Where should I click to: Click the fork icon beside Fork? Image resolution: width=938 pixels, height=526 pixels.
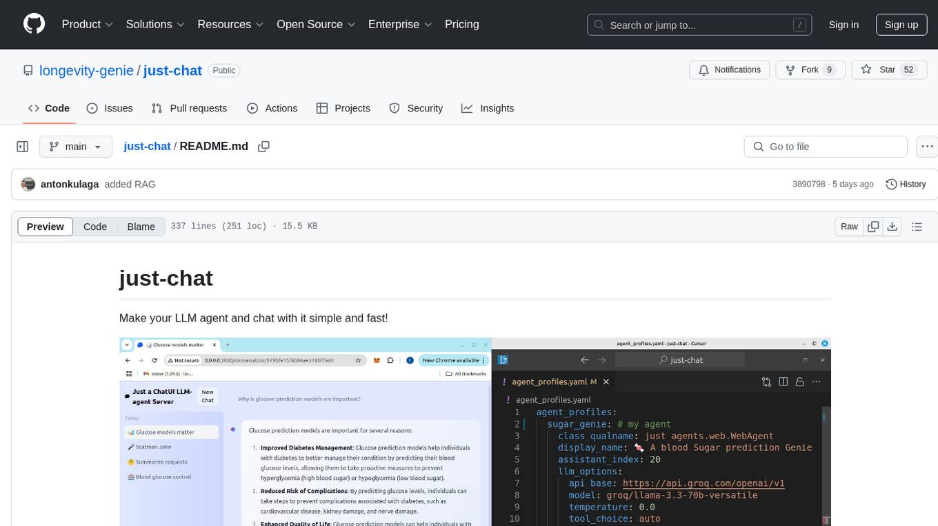(x=790, y=70)
